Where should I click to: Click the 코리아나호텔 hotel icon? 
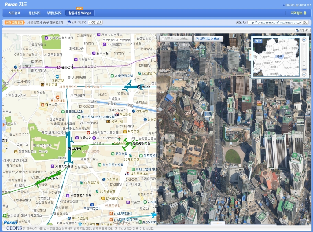click(x=63, y=112)
